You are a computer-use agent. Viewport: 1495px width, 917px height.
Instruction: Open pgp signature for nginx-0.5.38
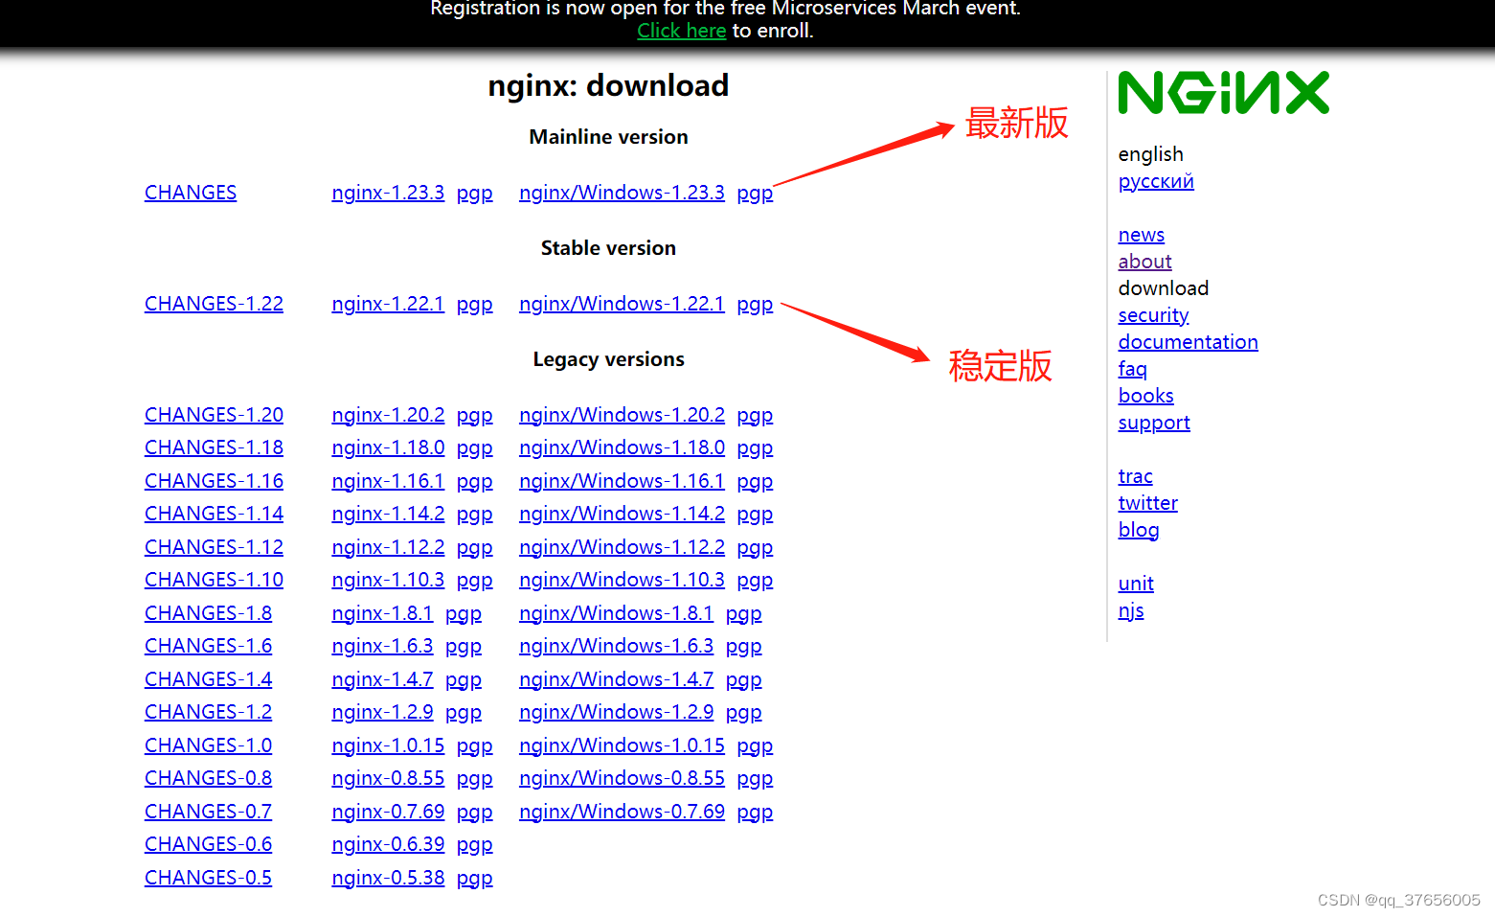click(474, 878)
